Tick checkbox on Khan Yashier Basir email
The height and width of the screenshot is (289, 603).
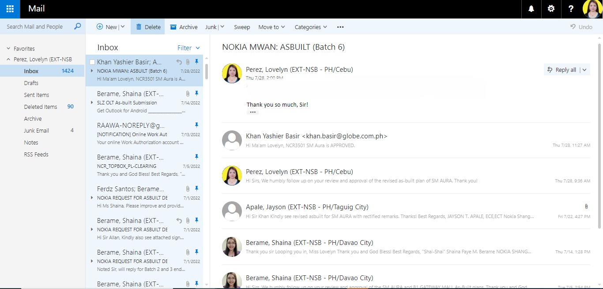point(92,62)
